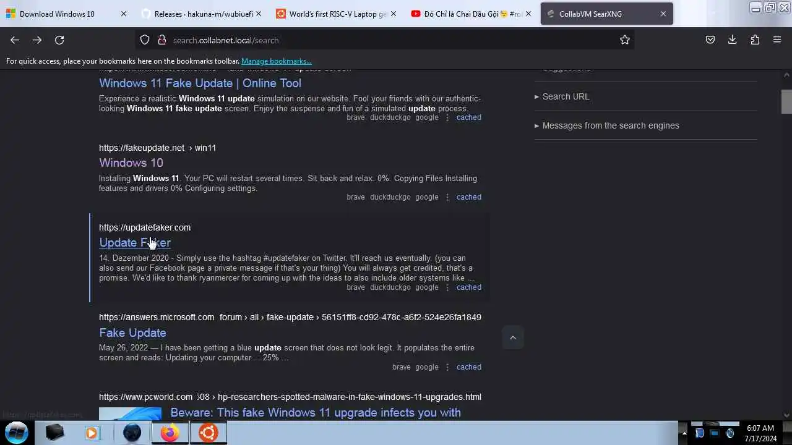Screen dimensions: 792x445
Task: Click the scroll-to-top arrow button
Action: [x=512, y=337]
